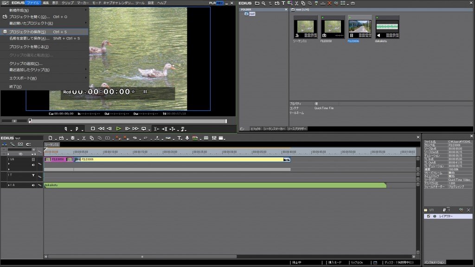Step forward one frame in the preview
475x267 pixels.
click(128, 129)
